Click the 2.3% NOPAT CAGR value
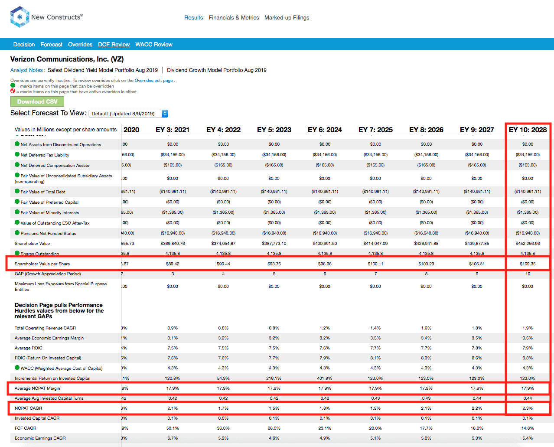The height and width of the screenshot is (447, 554). pos(528,408)
